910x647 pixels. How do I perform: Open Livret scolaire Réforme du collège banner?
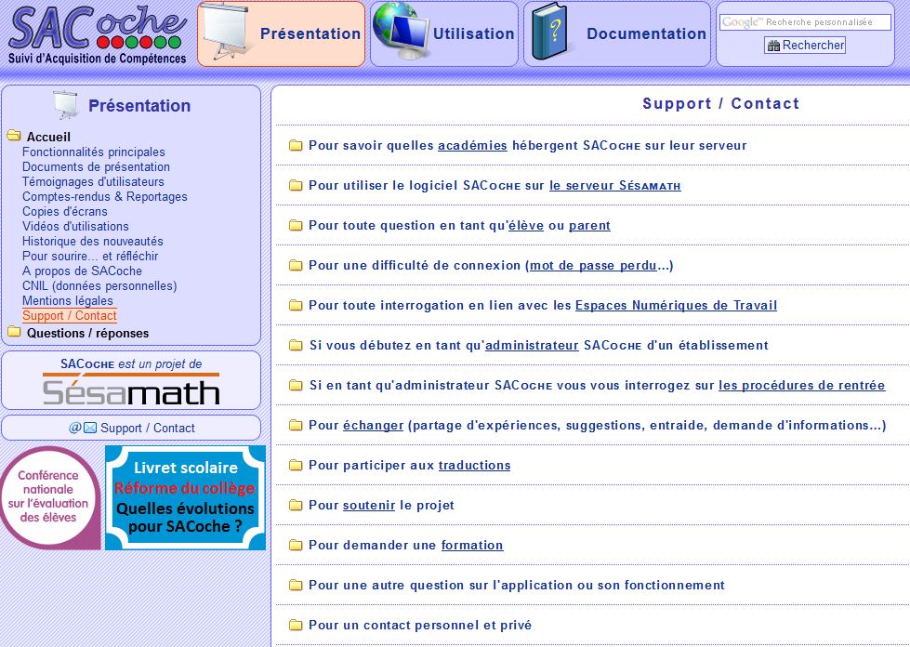click(185, 498)
